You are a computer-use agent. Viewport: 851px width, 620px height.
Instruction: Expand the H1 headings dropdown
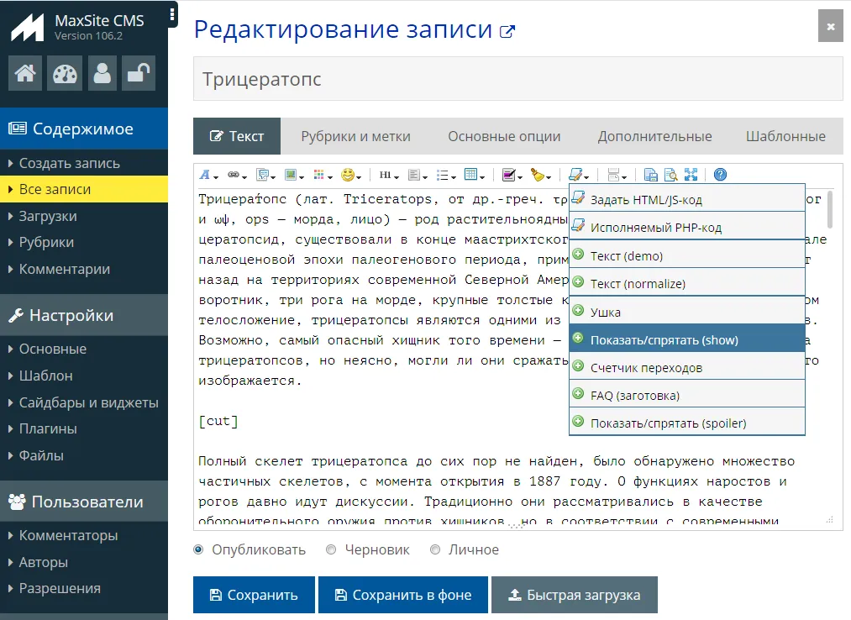[388, 175]
